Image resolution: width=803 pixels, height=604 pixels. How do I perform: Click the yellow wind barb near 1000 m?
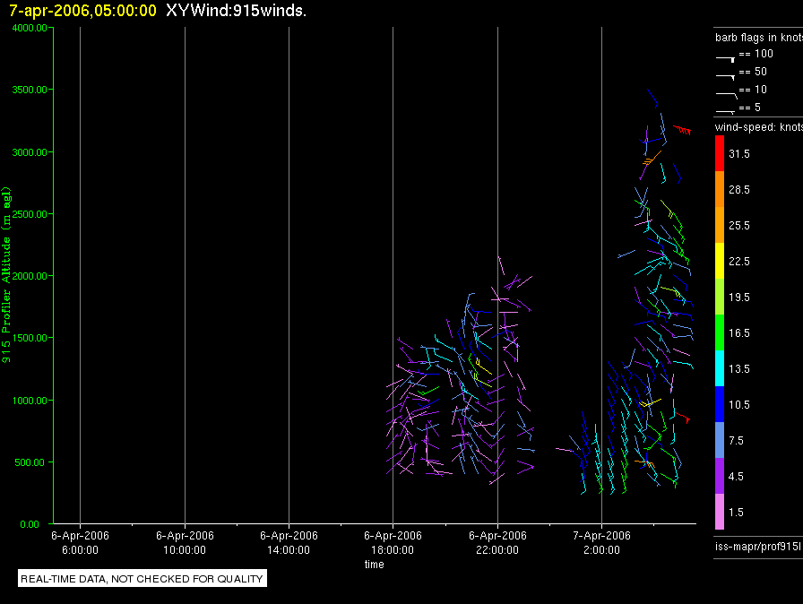pos(650,403)
